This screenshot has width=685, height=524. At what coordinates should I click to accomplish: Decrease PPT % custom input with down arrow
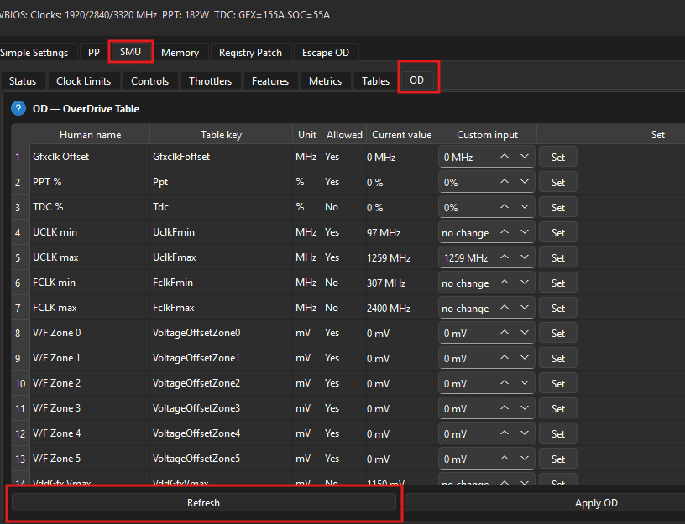coord(525,181)
